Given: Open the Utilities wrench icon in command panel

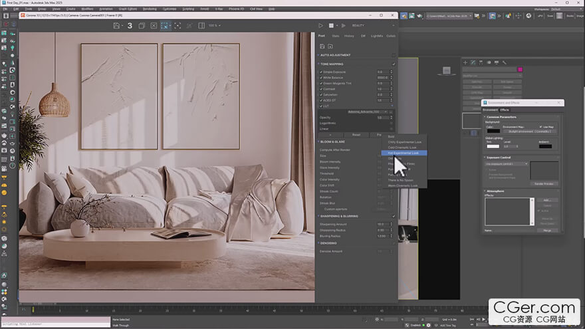Looking at the screenshot, I should click(505, 62).
